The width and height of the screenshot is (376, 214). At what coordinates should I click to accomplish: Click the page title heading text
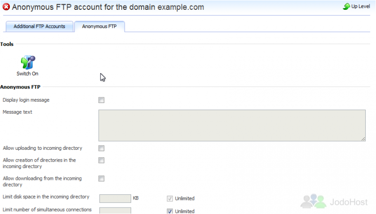point(108,7)
